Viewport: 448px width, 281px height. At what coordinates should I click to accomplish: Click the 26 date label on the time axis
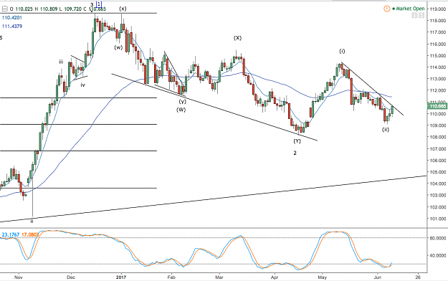[418, 277]
